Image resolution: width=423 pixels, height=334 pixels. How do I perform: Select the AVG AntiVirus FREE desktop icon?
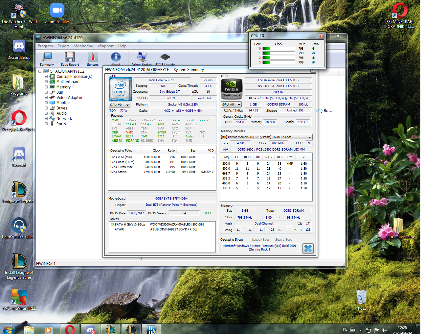[19, 300]
